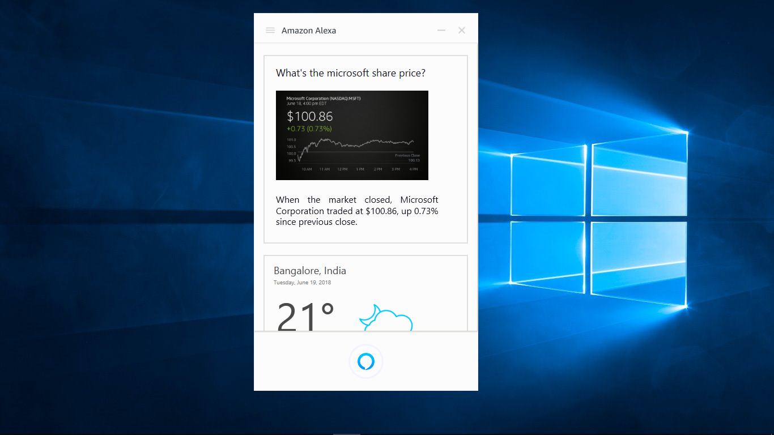Click the "What's the microsoft share price?" question
This screenshot has height=435, width=774.
coord(351,73)
